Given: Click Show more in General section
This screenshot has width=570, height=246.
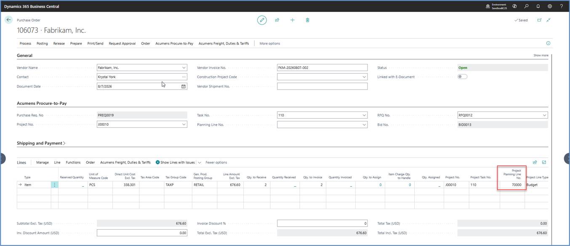Looking at the screenshot, I should click(x=541, y=55).
